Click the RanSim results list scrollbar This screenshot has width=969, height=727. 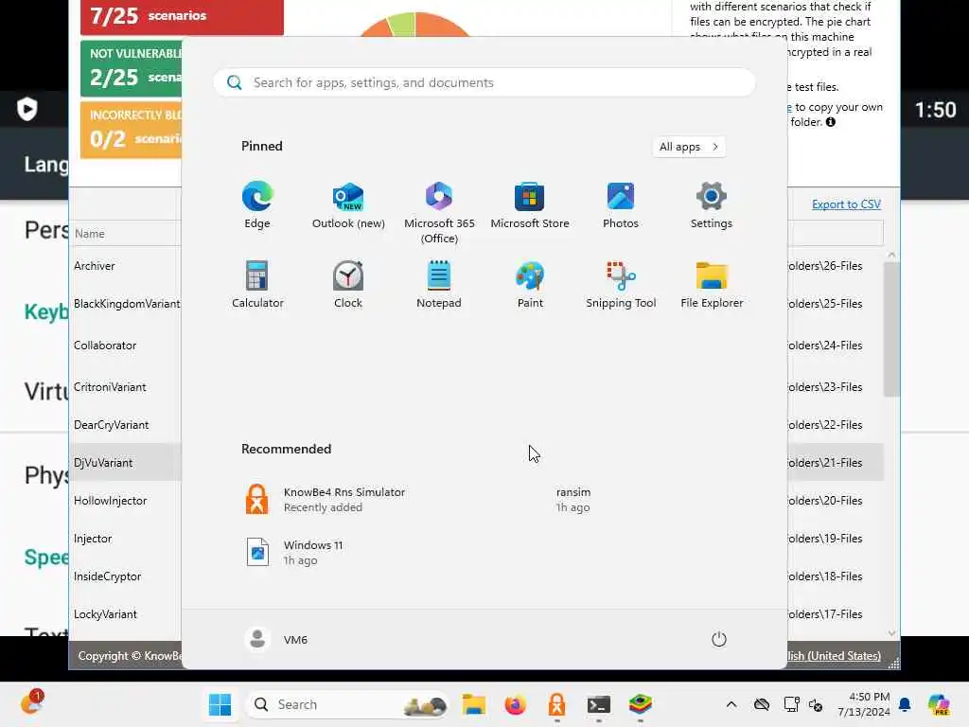(x=891, y=328)
